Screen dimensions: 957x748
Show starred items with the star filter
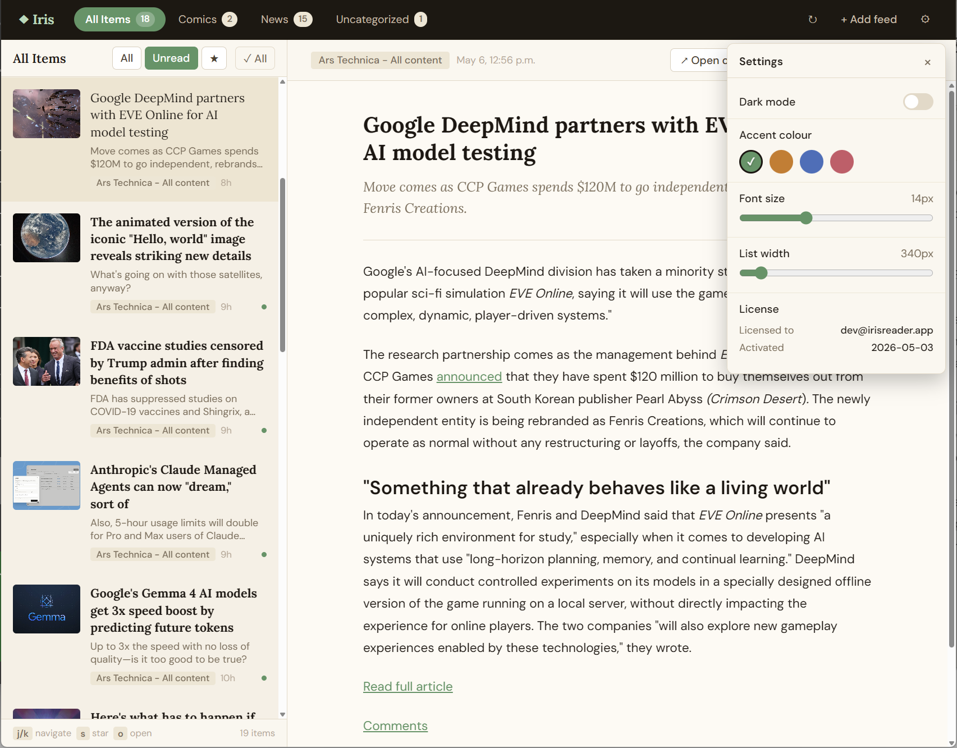tap(214, 58)
